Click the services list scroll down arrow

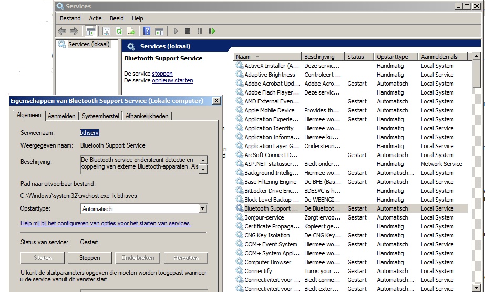477,287
